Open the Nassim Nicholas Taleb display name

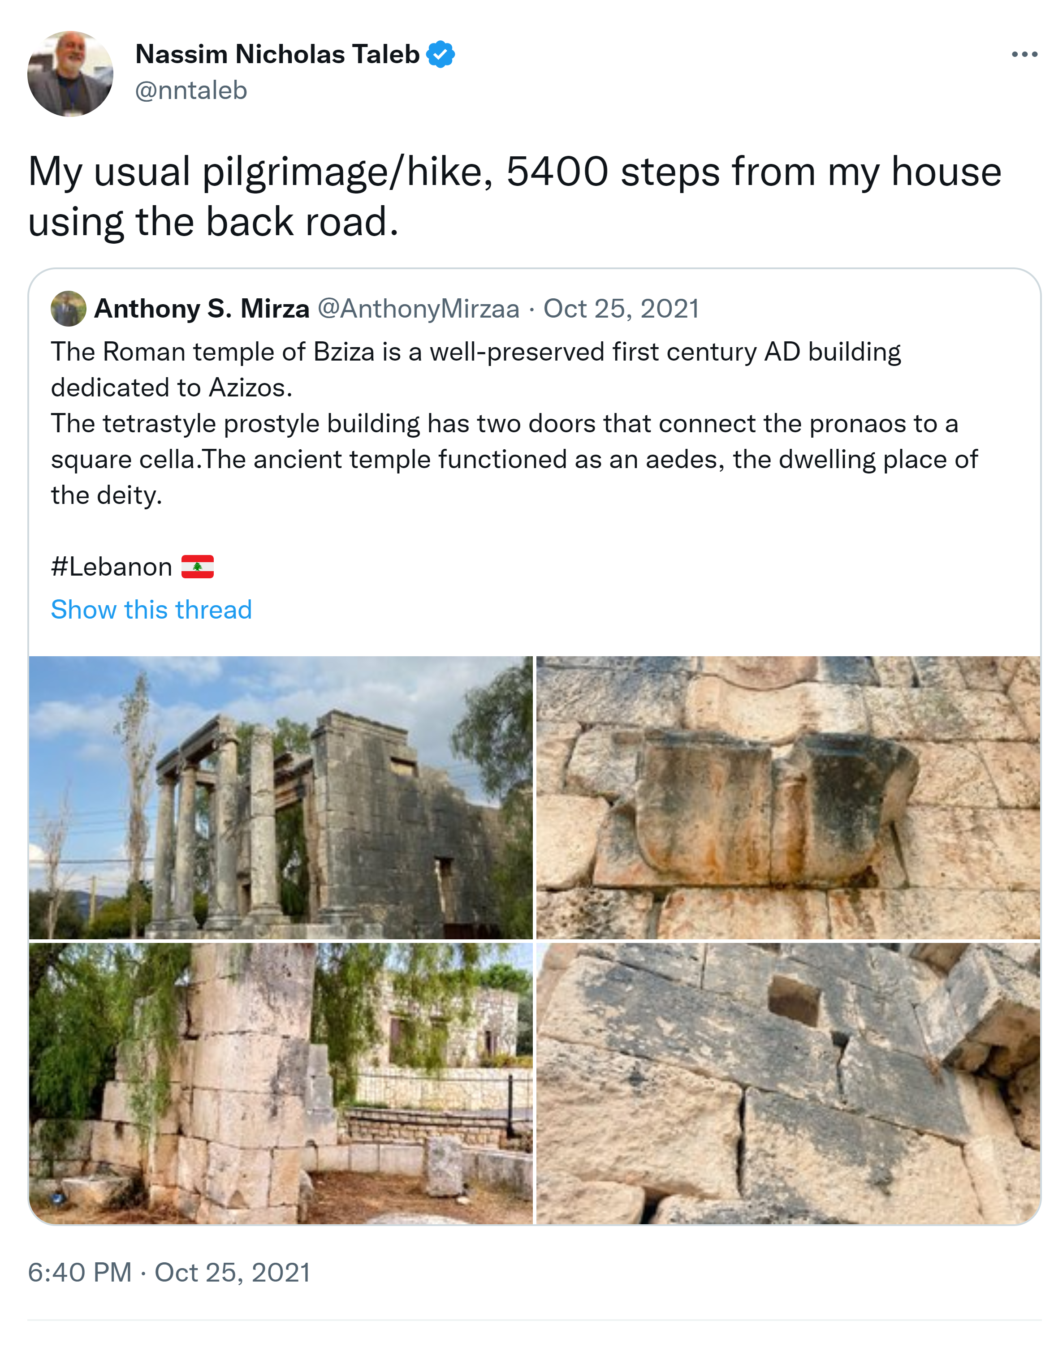coord(277,55)
